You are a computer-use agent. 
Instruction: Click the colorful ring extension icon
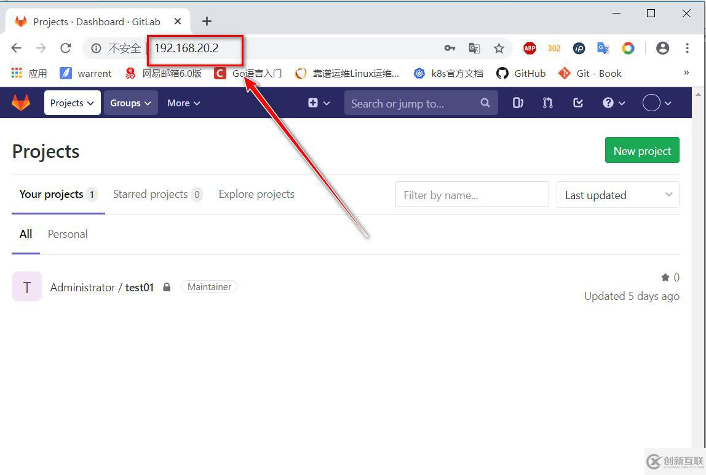point(628,48)
